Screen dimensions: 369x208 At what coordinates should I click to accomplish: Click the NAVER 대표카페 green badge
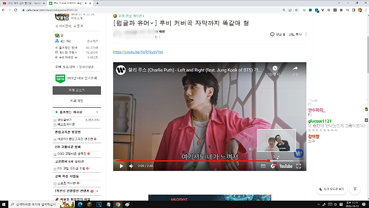click(x=60, y=79)
